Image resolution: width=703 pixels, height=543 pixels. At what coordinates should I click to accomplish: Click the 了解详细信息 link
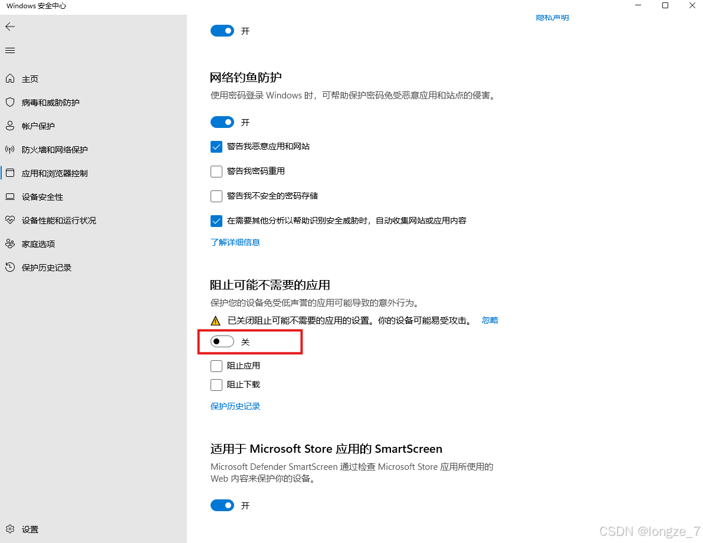[x=235, y=242]
